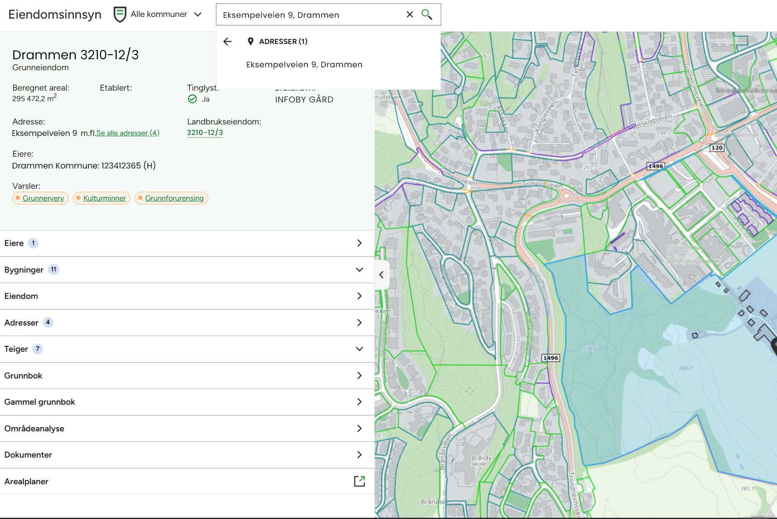The height and width of the screenshot is (519, 777).
Task: Click the area value 295 472,2 m²
Action: click(x=34, y=98)
